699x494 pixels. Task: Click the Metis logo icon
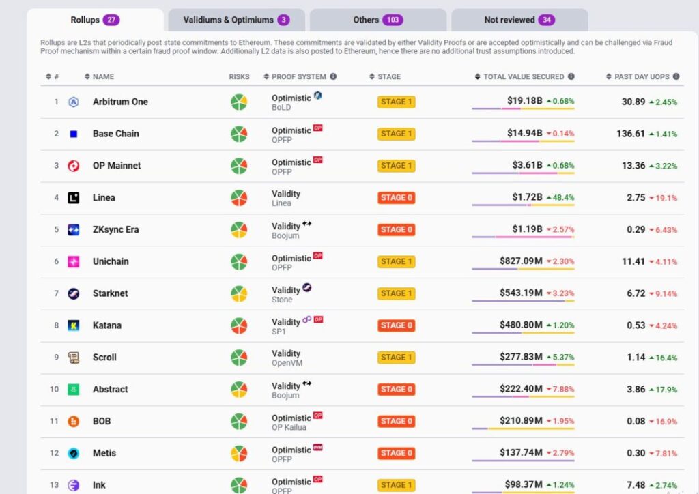coord(74,453)
